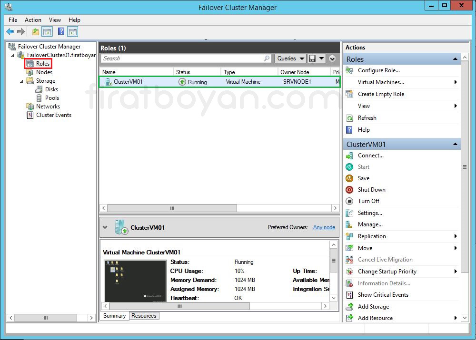Click Add Storage action
This screenshot has height=340, width=476.
(x=373, y=307)
